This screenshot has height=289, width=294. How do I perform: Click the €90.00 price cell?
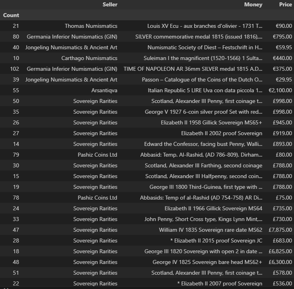pos(284,26)
